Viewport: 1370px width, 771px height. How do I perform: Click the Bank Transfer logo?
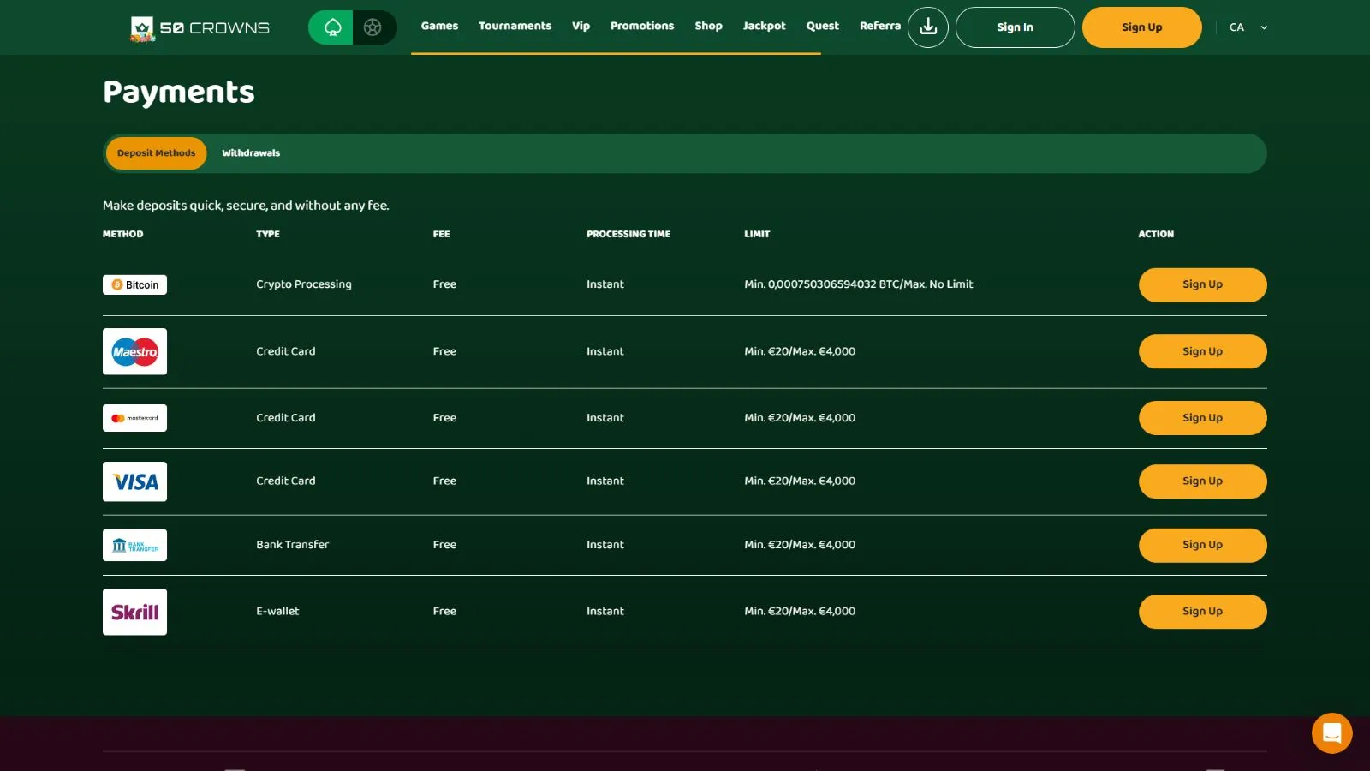134,545
